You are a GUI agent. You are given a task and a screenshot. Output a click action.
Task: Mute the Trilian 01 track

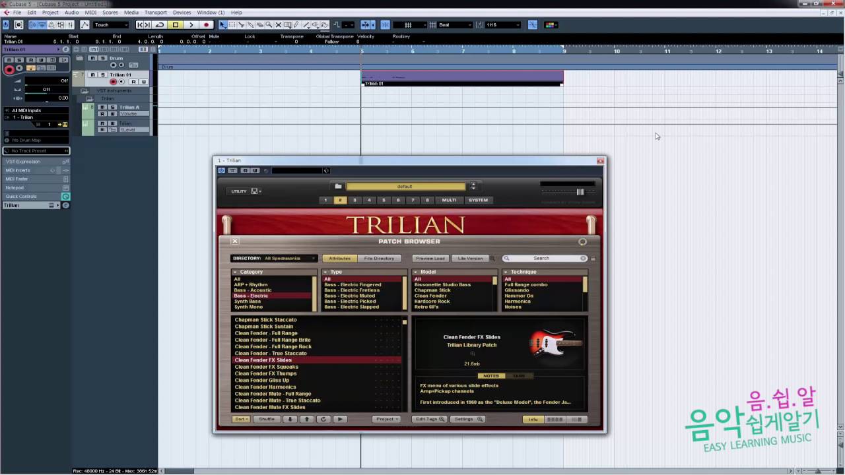(x=93, y=75)
